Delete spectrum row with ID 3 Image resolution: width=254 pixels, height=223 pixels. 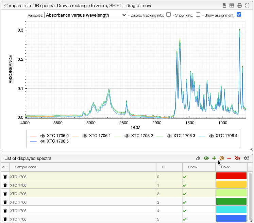point(5,202)
